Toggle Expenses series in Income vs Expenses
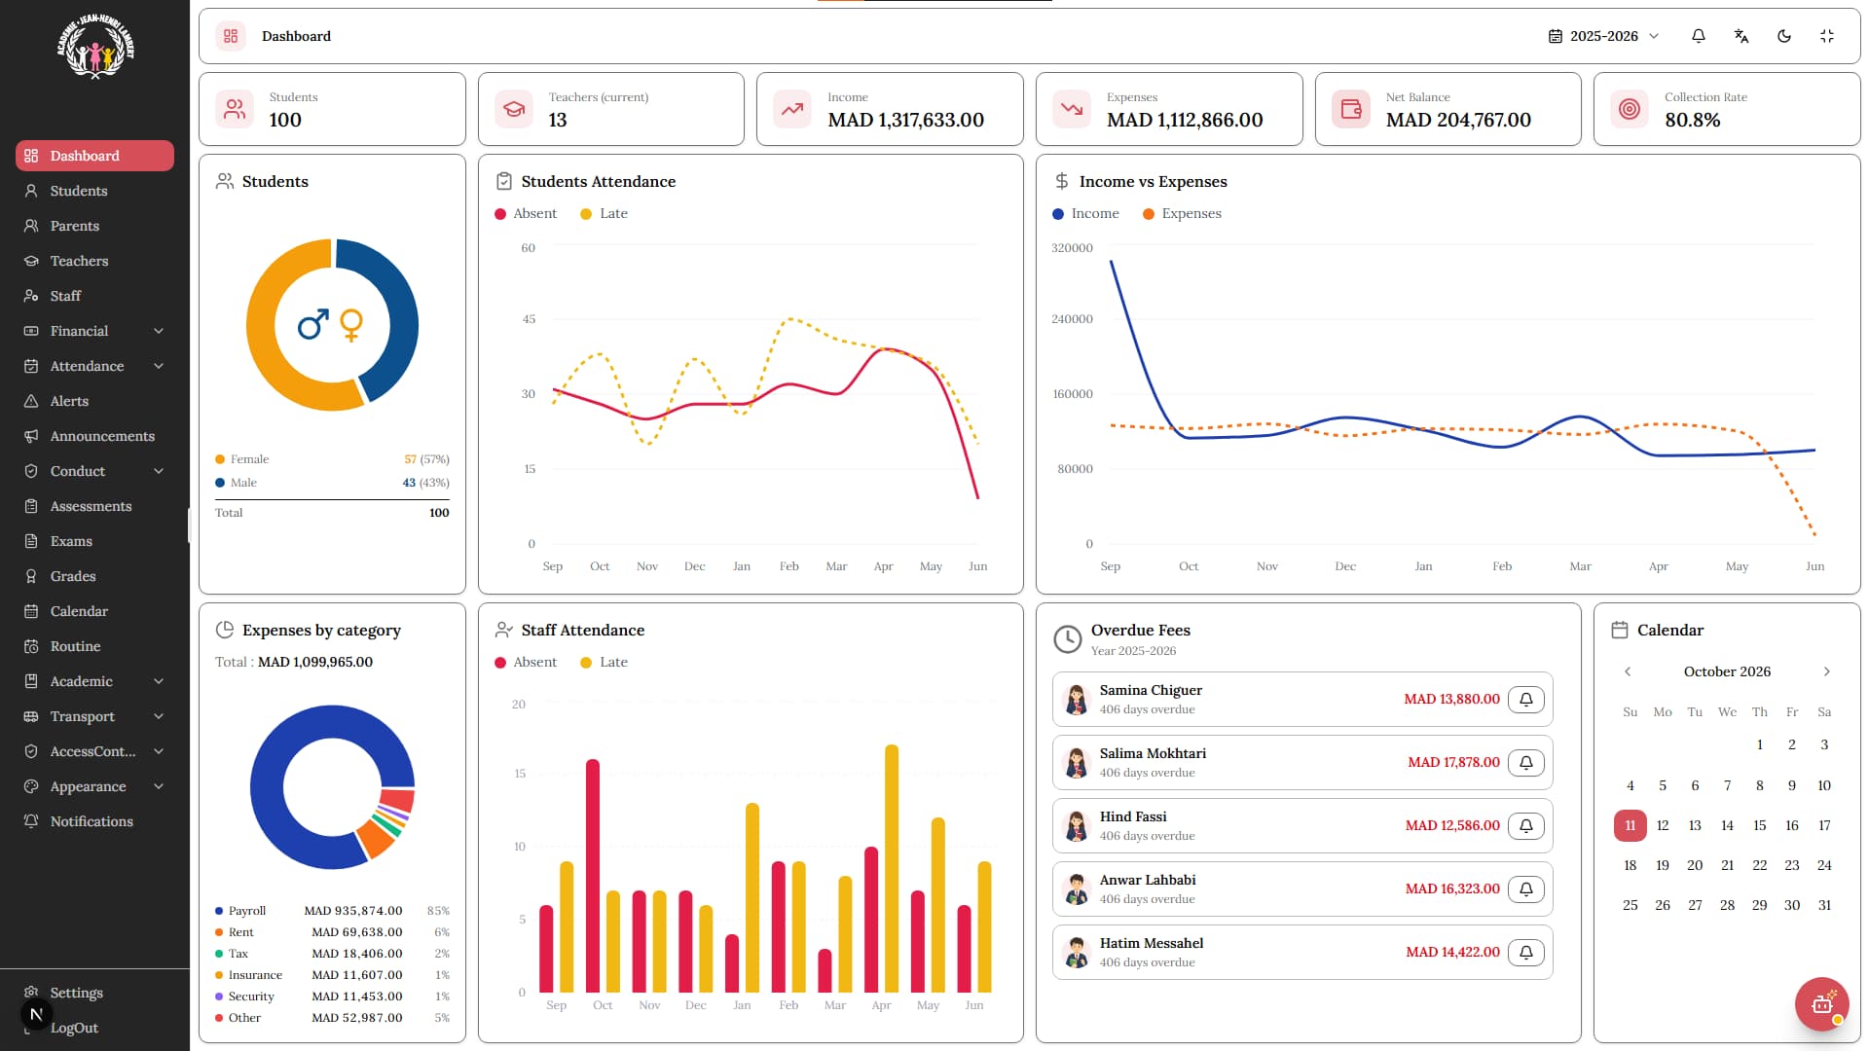1869x1051 pixels. click(x=1182, y=213)
